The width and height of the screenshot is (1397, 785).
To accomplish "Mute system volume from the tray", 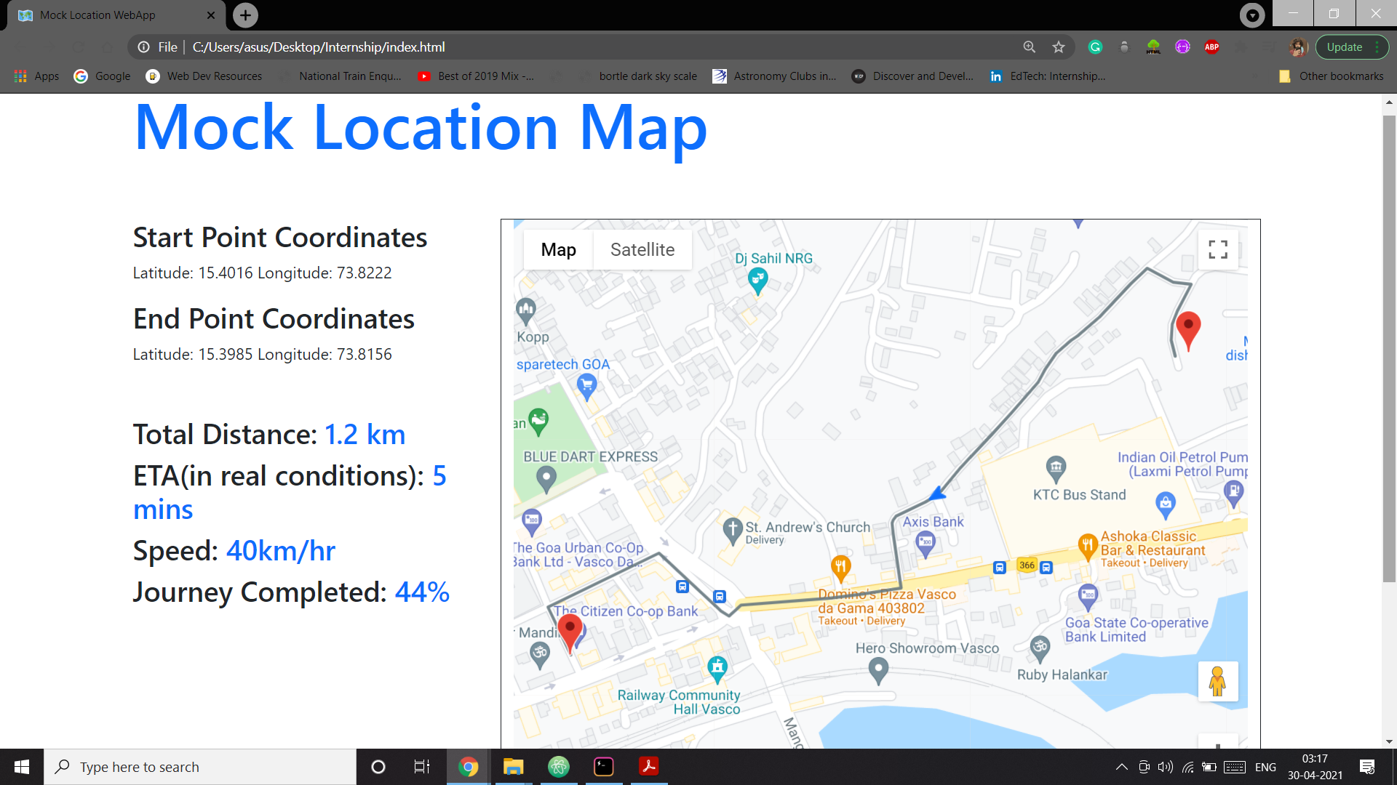I will click(1166, 766).
